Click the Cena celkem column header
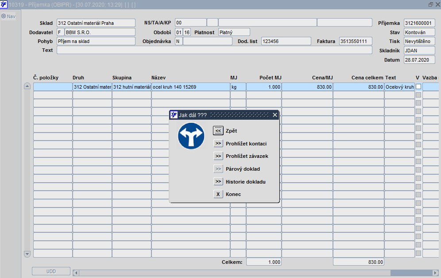Screen dimensions: 441x278 click(x=367, y=78)
